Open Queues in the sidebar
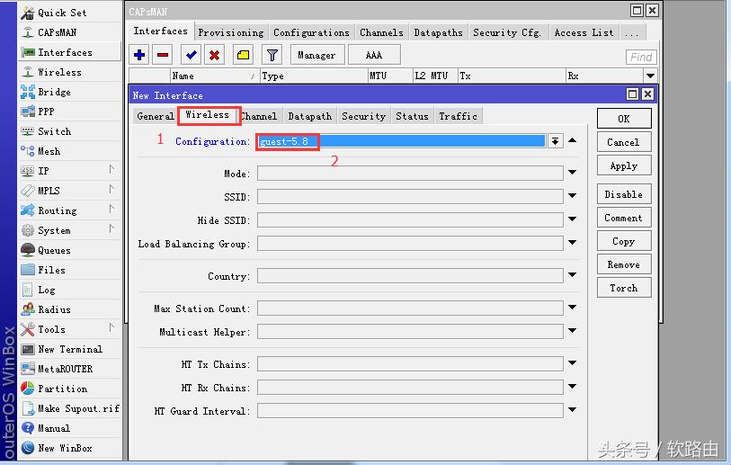The width and height of the screenshot is (731, 465). pos(70,250)
